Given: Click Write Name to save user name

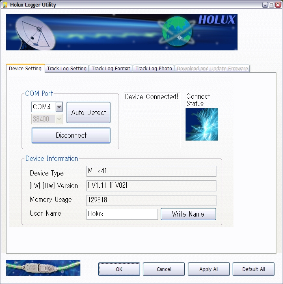Looking at the screenshot, I should tap(188, 214).
